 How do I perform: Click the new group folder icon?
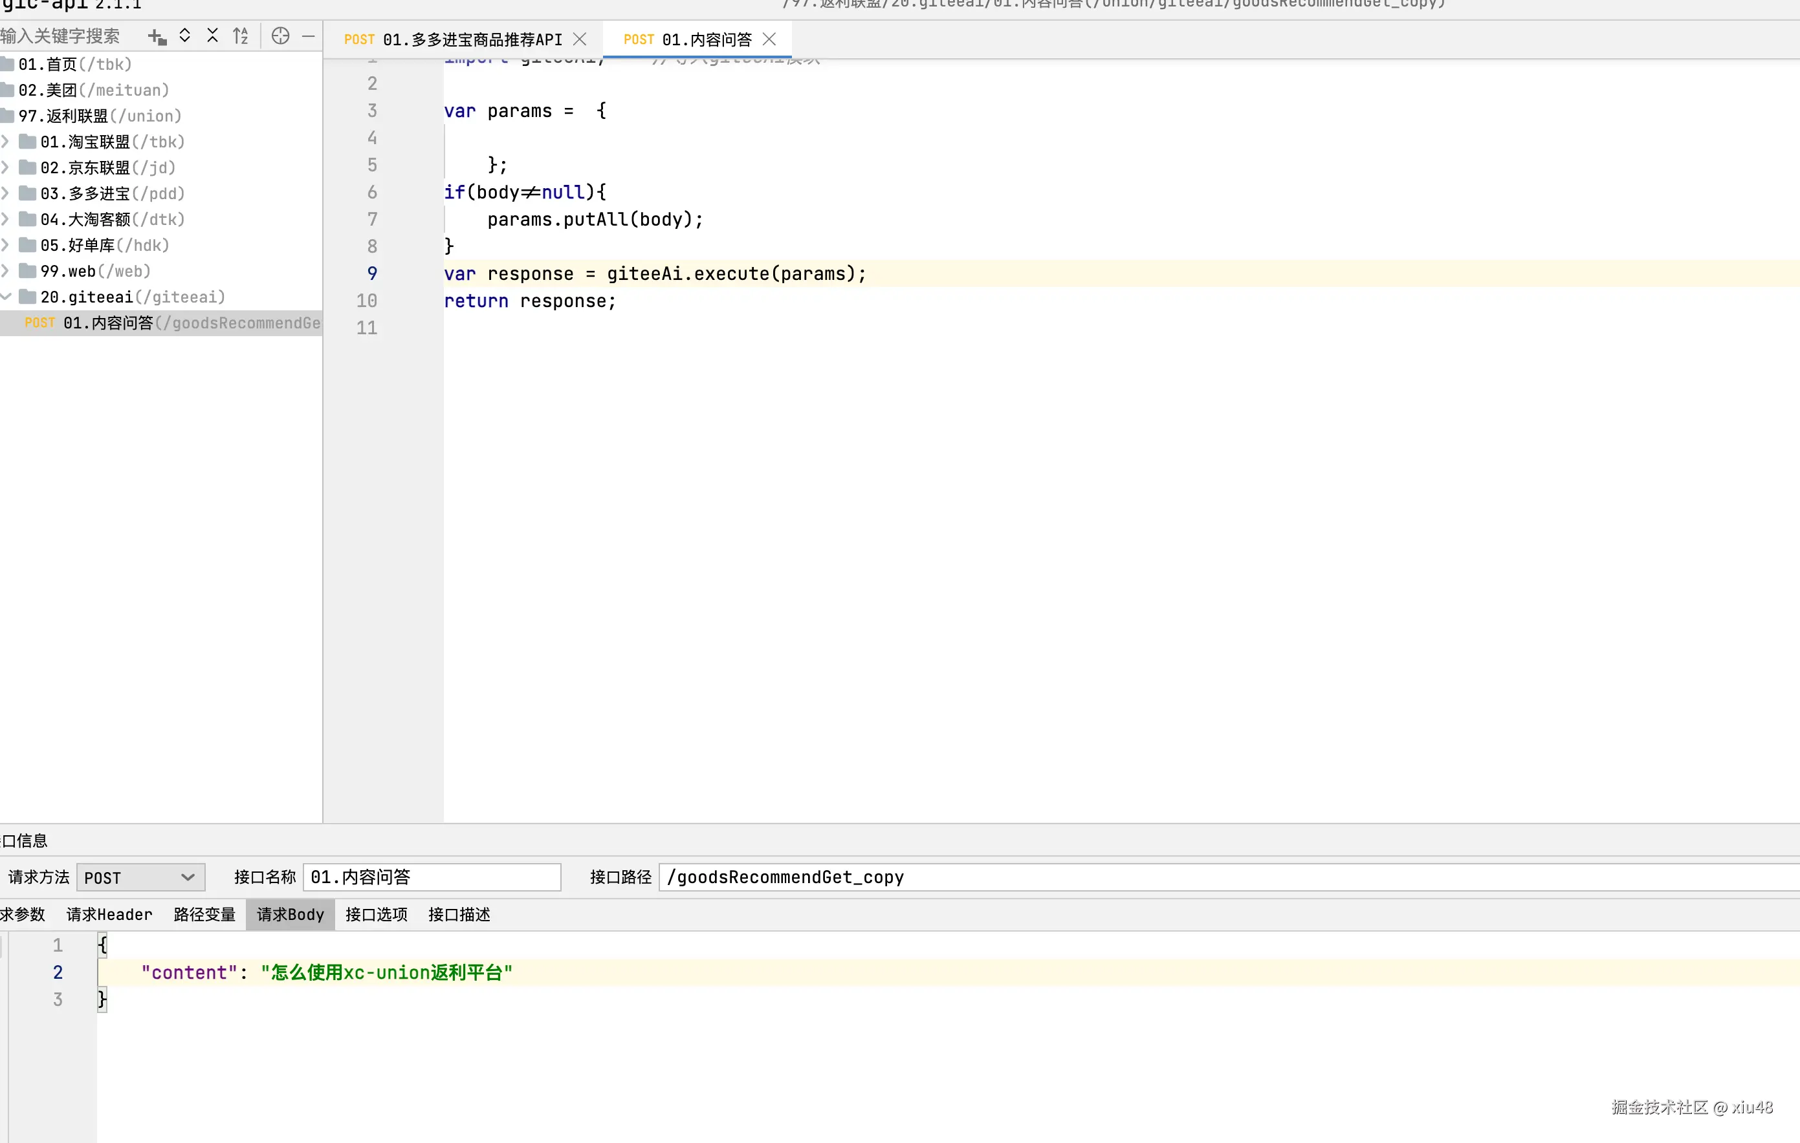pyautogui.click(x=156, y=37)
